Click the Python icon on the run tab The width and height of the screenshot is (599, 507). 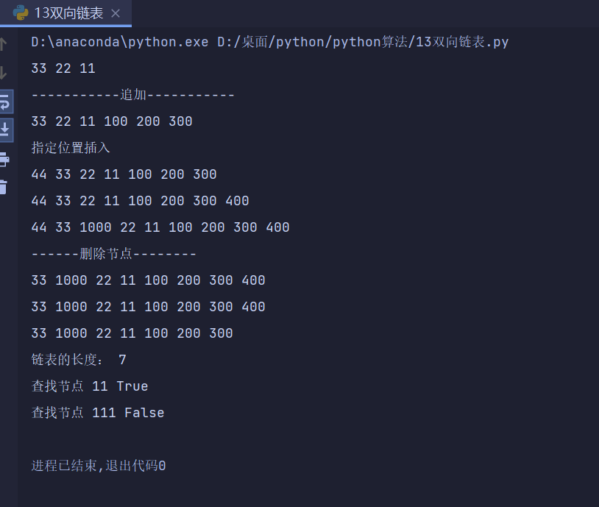pos(21,13)
